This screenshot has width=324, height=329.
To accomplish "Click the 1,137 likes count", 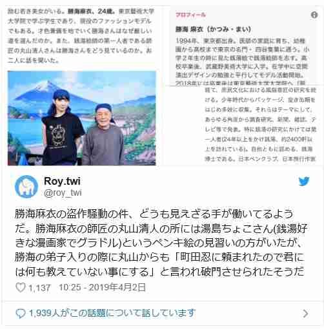I will pos(39,288).
